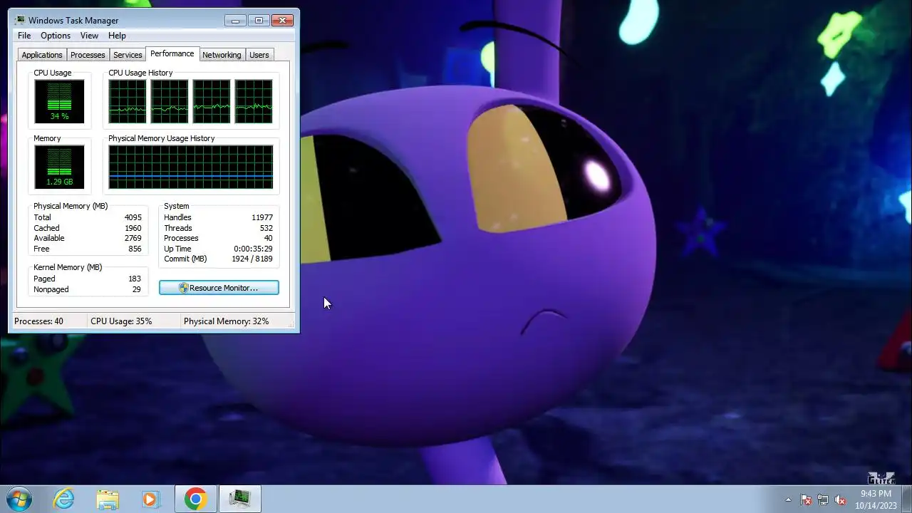Select the Task Manager taskbar button

click(239, 499)
